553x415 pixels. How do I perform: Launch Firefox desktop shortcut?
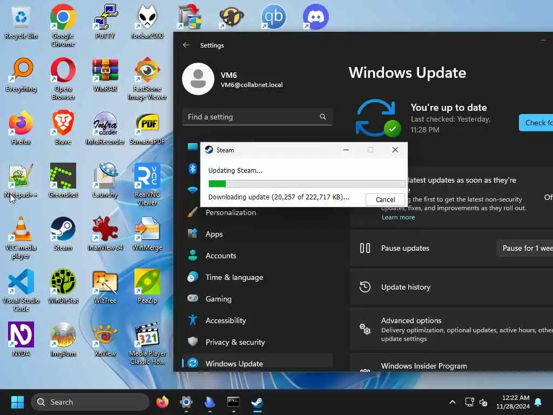[x=21, y=128]
